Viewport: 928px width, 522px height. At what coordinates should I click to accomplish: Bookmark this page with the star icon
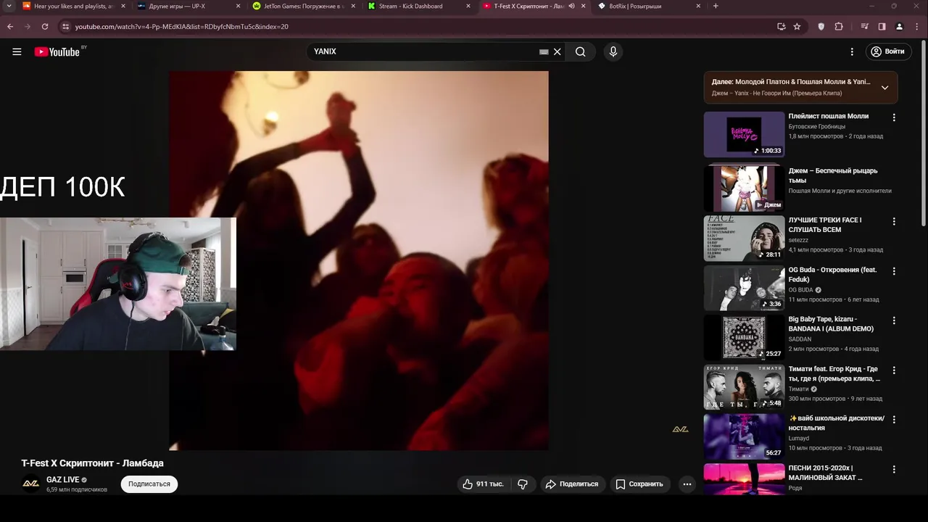click(797, 27)
